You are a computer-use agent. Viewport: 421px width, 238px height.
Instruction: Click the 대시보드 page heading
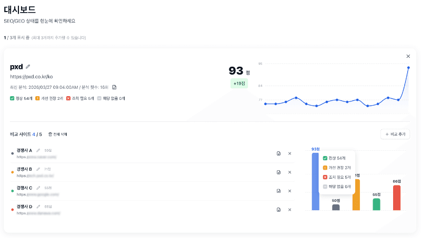(x=19, y=9)
